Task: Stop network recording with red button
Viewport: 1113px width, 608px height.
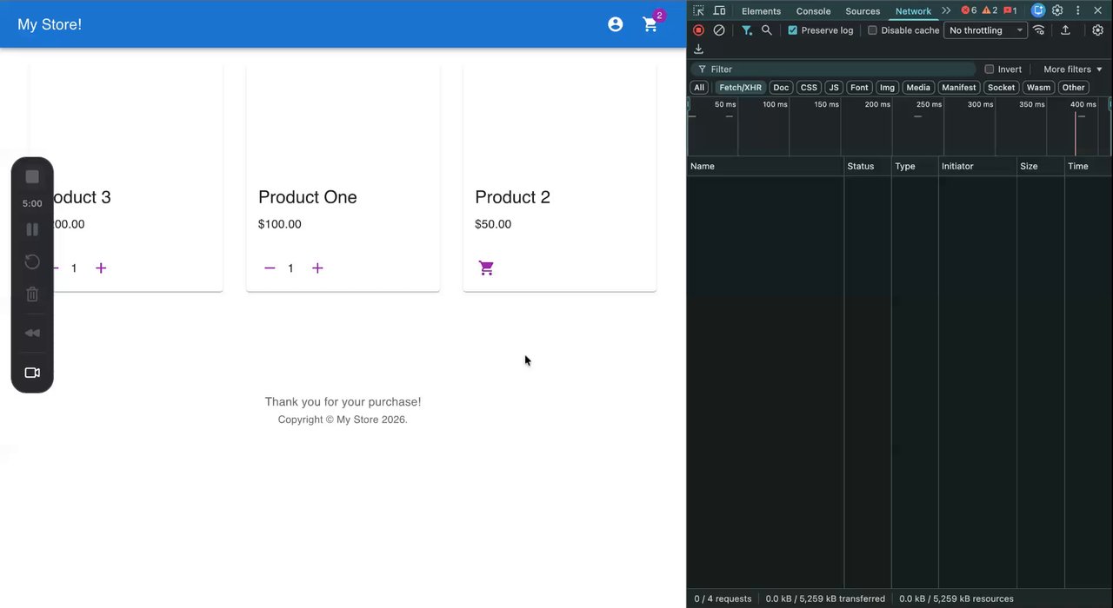Action: click(x=698, y=30)
